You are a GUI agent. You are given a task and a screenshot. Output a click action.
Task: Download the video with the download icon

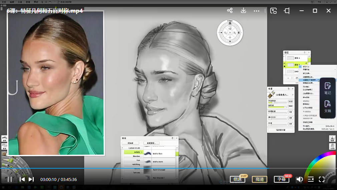click(243, 10)
